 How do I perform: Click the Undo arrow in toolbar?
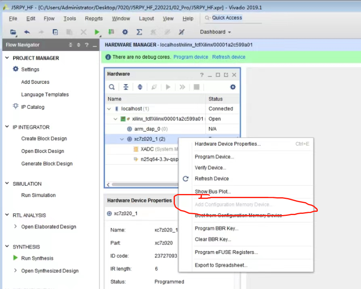[x=27, y=32]
